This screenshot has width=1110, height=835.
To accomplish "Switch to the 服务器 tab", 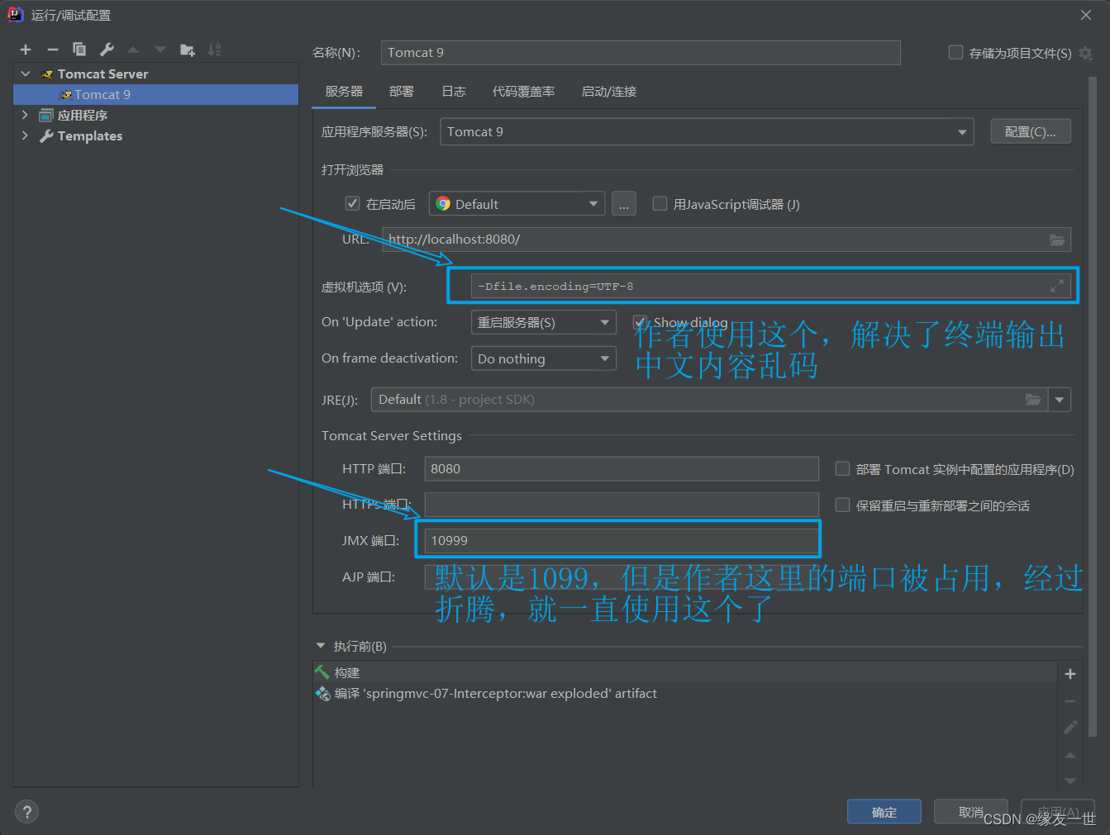I will coord(344,92).
